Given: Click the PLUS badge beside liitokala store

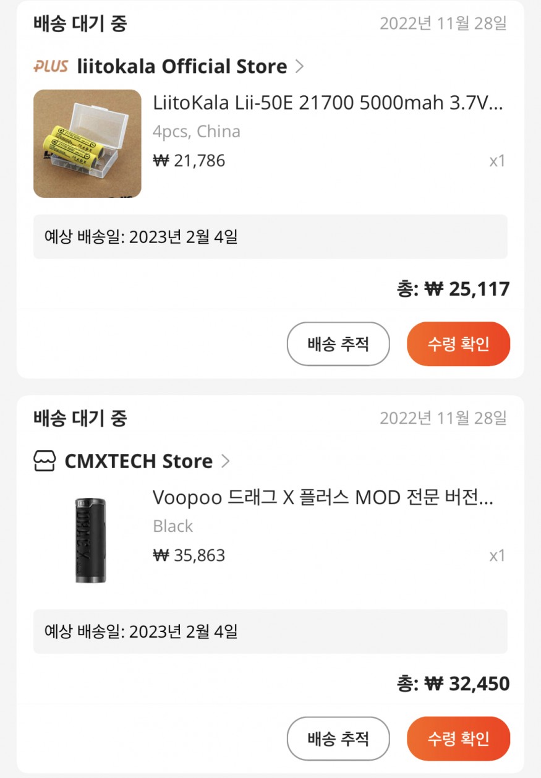Looking at the screenshot, I should (51, 66).
